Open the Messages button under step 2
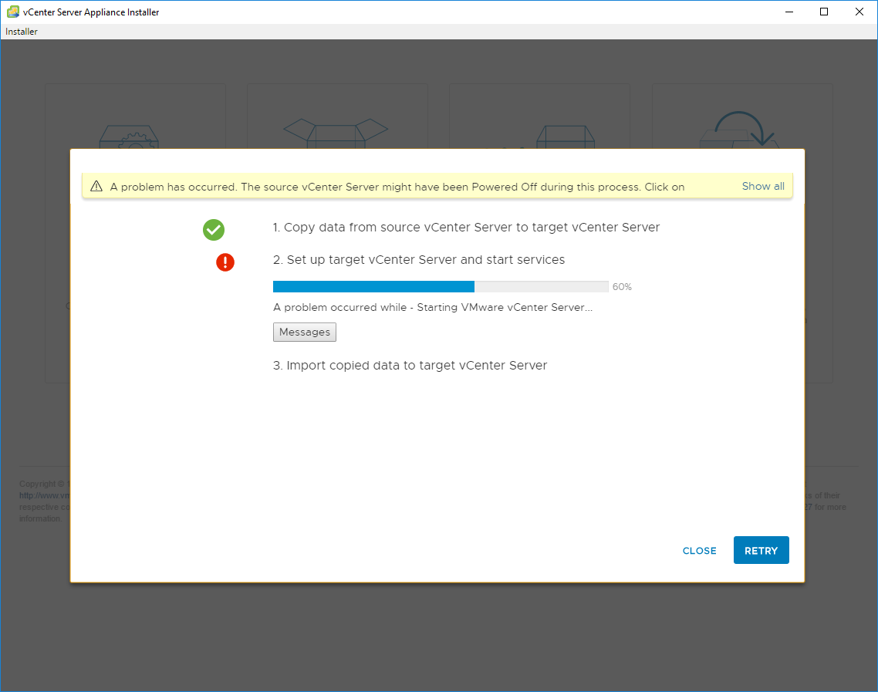The width and height of the screenshot is (878, 692). 305,332
